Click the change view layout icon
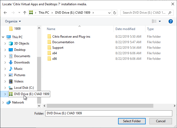The width and height of the screenshot is (177, 128). coord(154,21)
